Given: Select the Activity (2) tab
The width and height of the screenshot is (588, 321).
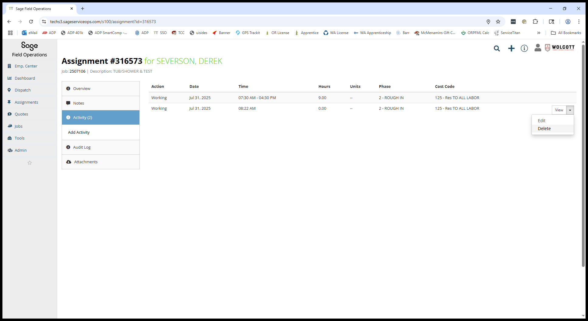Looking at the screenshot, I should point(101,117).
